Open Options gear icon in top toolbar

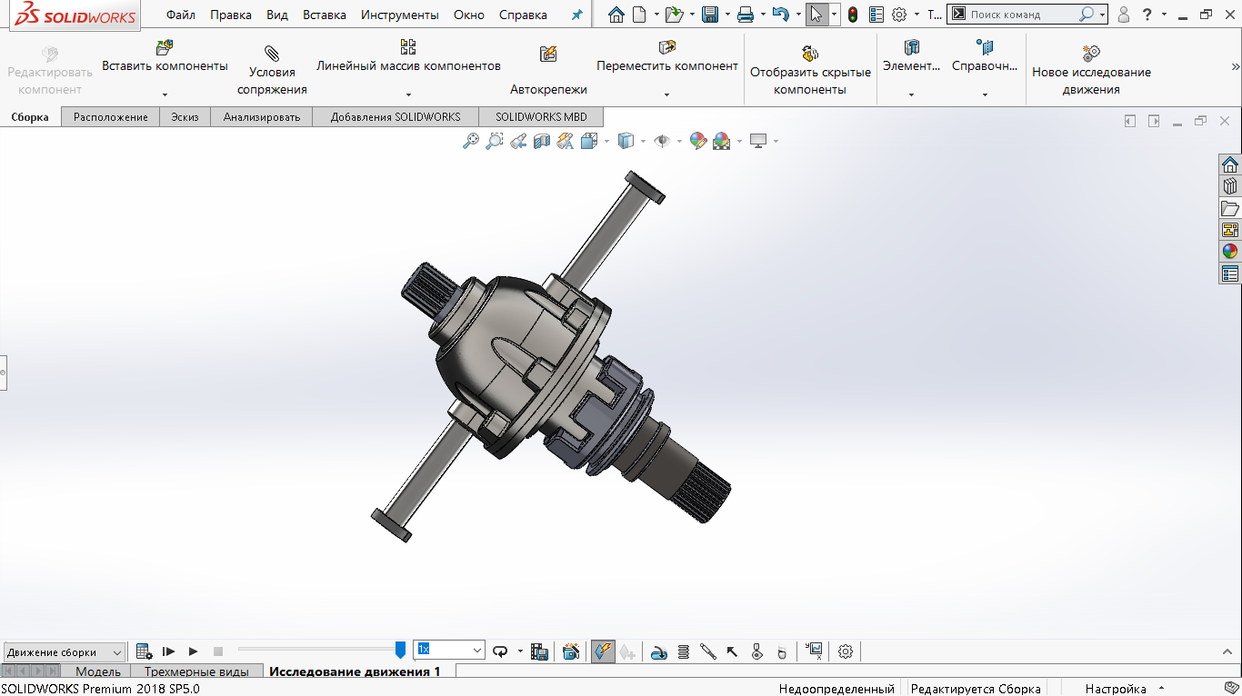tap(899, 15)
